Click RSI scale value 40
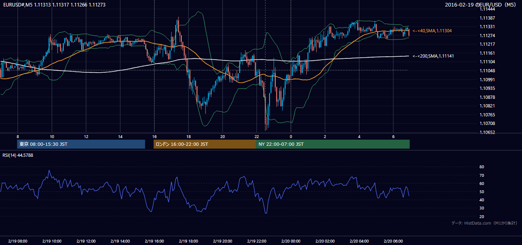 tap(482, 200)
